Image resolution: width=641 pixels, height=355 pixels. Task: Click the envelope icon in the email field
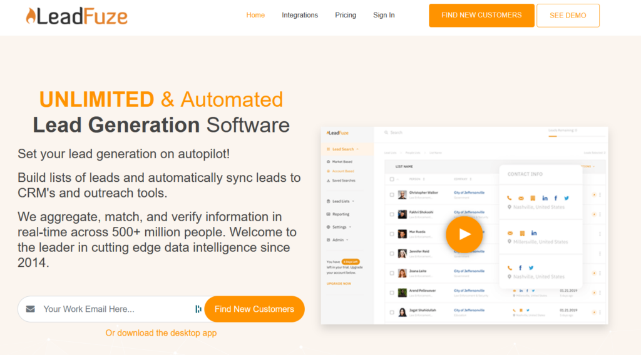[x=31, y=309]
